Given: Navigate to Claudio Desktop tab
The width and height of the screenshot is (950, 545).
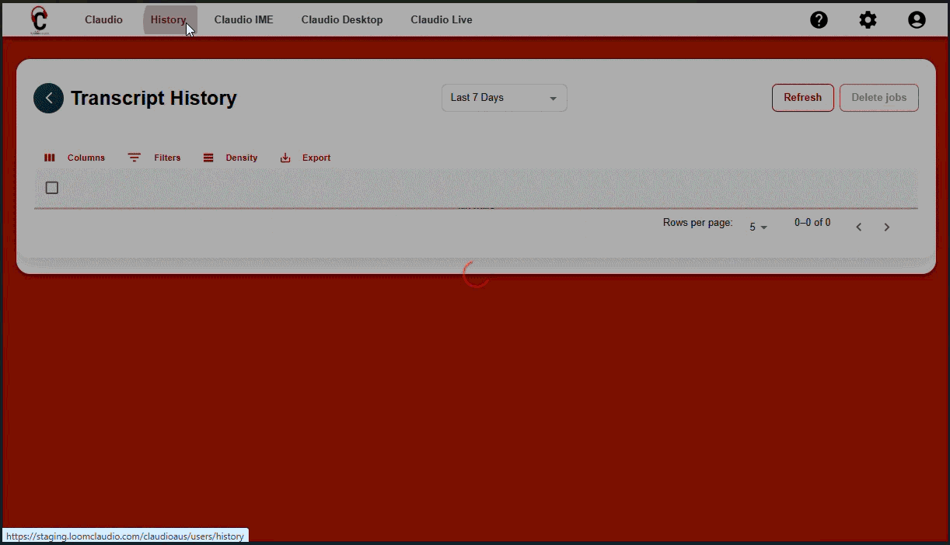Looking at the screenshot, I should [342, 20].
